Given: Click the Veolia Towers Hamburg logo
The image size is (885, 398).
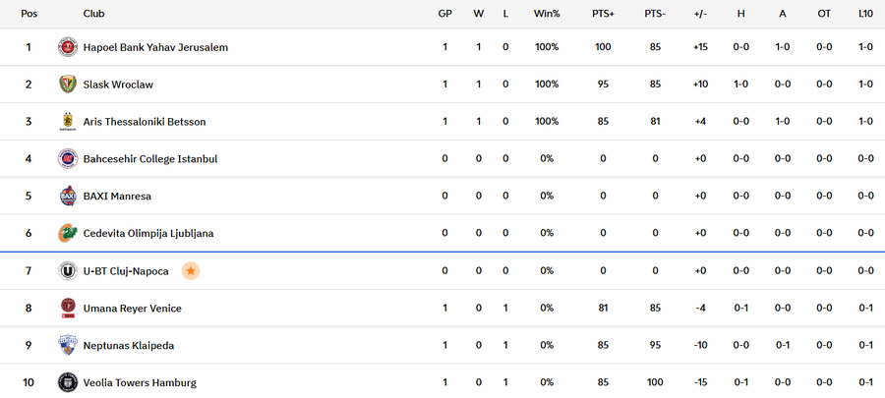Looking at the screenshot, I should (68, 382).
